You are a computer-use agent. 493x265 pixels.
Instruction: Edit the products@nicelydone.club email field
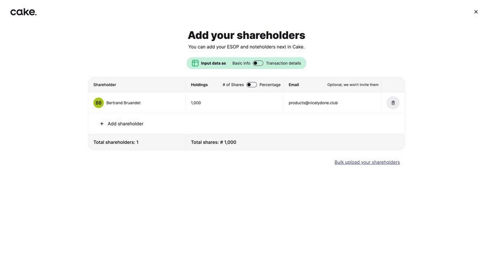[313, 103]
